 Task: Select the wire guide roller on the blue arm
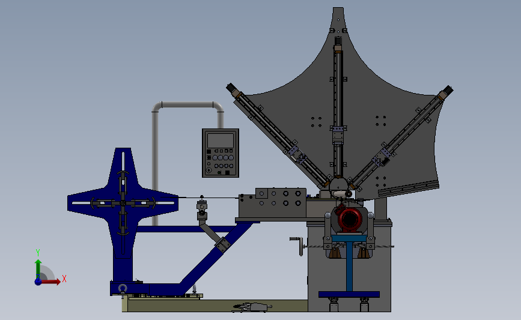pyautogui.click(x=202, y=209)
